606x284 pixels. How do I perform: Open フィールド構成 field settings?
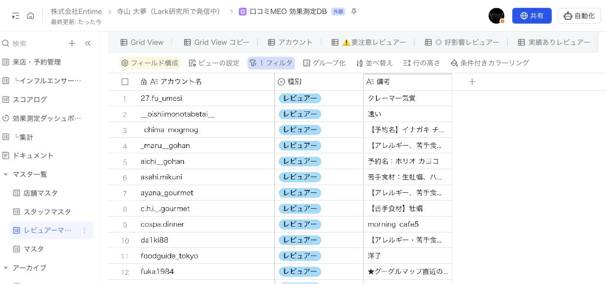point(149,63)
